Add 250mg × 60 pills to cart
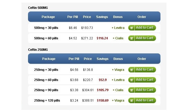Screen dimensions: 189x112 coord(142,80)
